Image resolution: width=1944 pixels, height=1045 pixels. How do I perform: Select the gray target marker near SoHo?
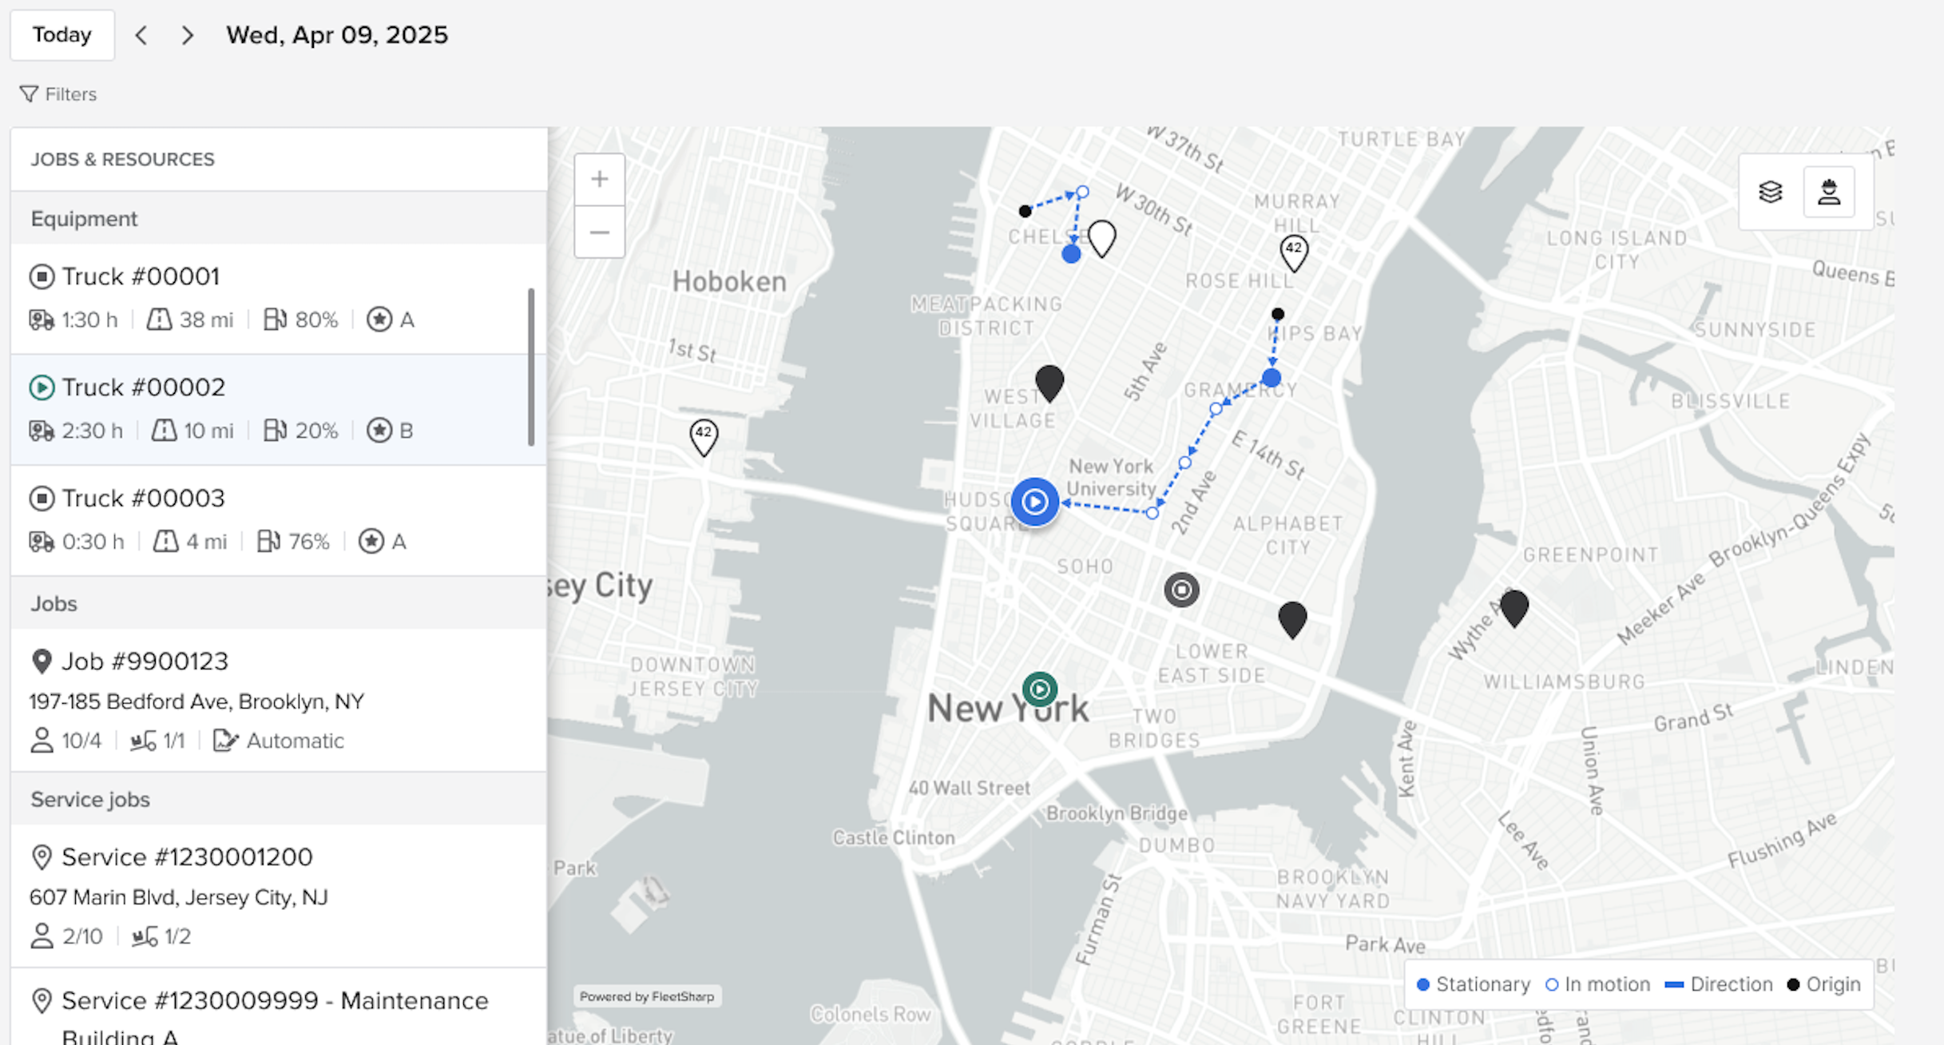tap(1181, 590)
